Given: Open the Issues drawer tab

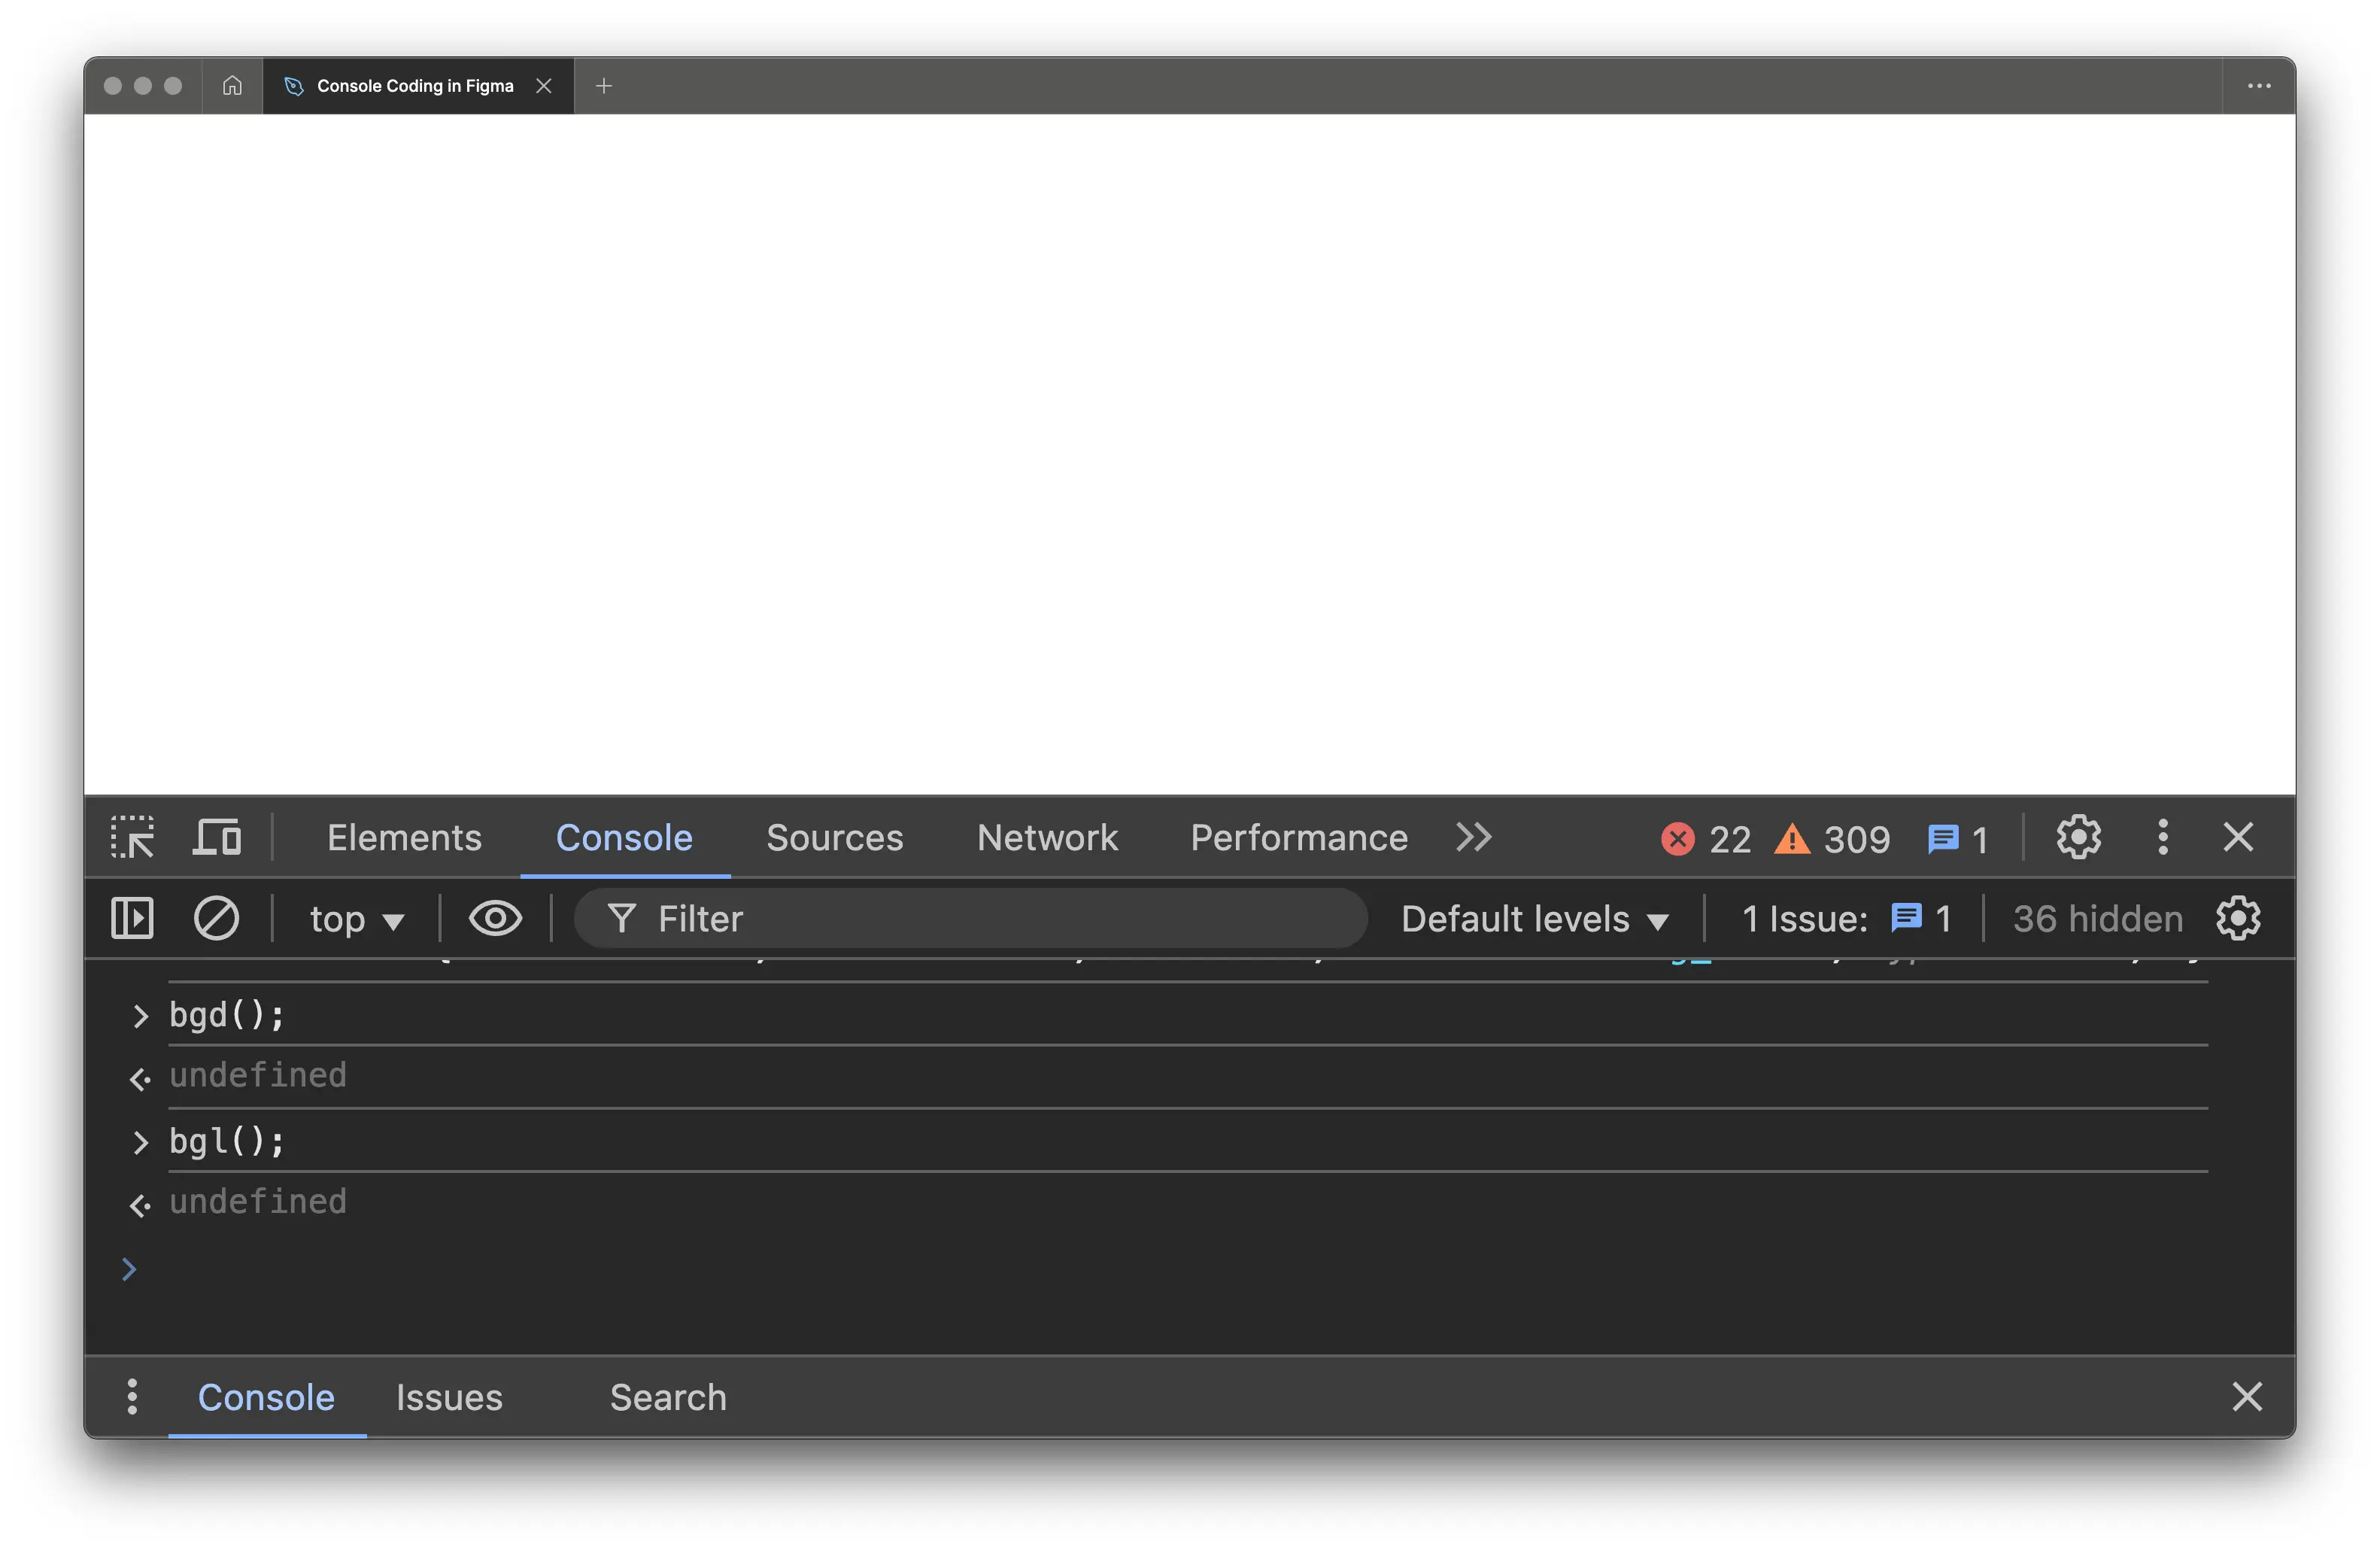Looking at the screenshot, I should [x=449, y=1397].
